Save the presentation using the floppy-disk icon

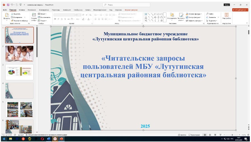[x=8, y=5]
